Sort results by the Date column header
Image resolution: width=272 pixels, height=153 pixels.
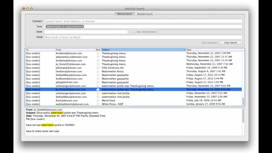214,50
